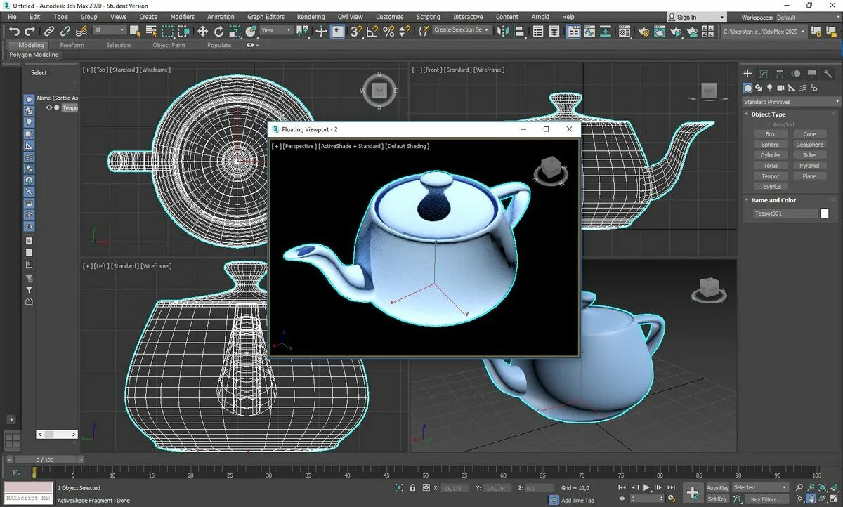This screenshot has width=843, height=507.
Task: Toggle the Ribbon display button
Action: [x=573, y=31]
